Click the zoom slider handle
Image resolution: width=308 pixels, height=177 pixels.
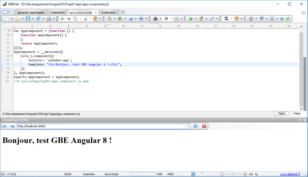(233, 174)
